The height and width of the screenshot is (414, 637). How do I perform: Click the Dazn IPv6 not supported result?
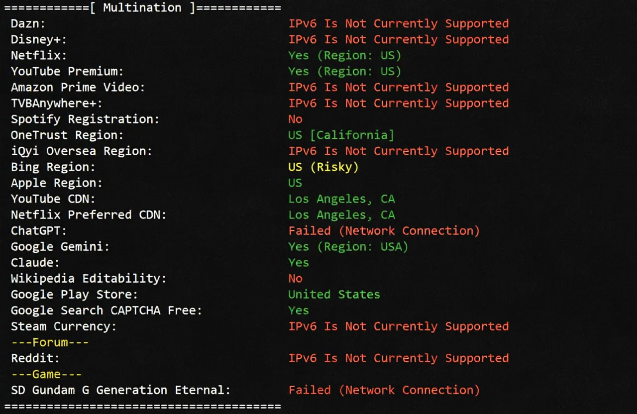click(399, 23)
